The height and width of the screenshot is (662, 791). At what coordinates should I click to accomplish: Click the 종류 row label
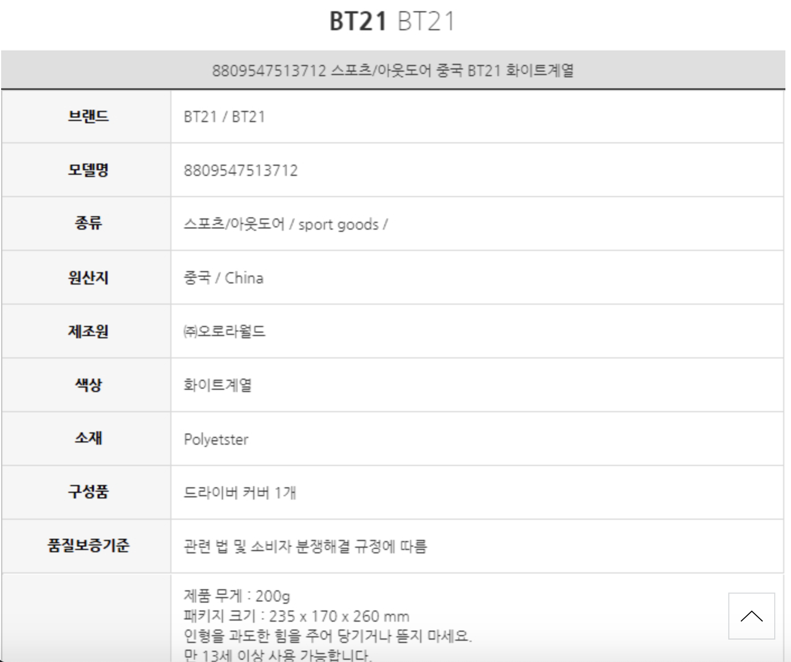pos(88,224)
